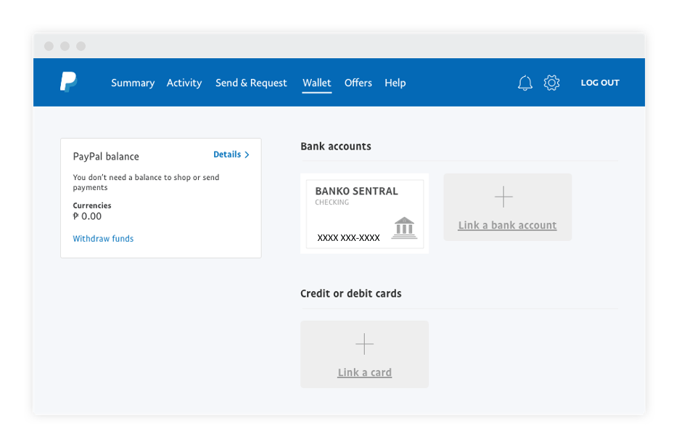Image resolution: width=679 pixels, height=447 pixels.
Task: Open the Help menu item
Action: 395,83
